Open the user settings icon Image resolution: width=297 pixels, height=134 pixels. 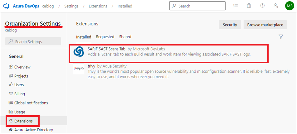(276, 6)
